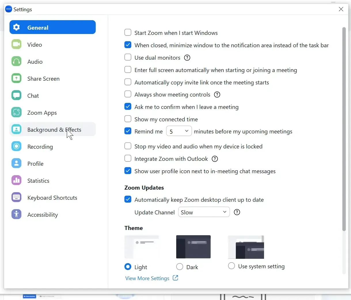
Task: Uncheck minimize window to notification area option
Action: tap(128, 45)
